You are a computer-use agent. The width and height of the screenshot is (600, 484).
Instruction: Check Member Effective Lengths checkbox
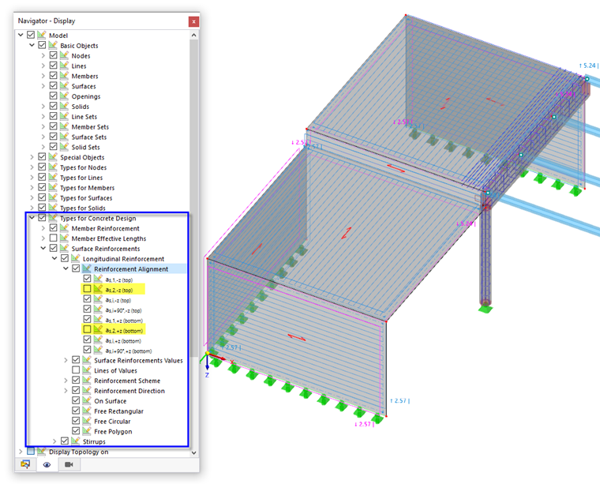[53, 238]
